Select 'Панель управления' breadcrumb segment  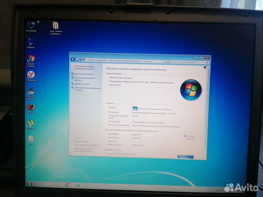coord(97,60)
